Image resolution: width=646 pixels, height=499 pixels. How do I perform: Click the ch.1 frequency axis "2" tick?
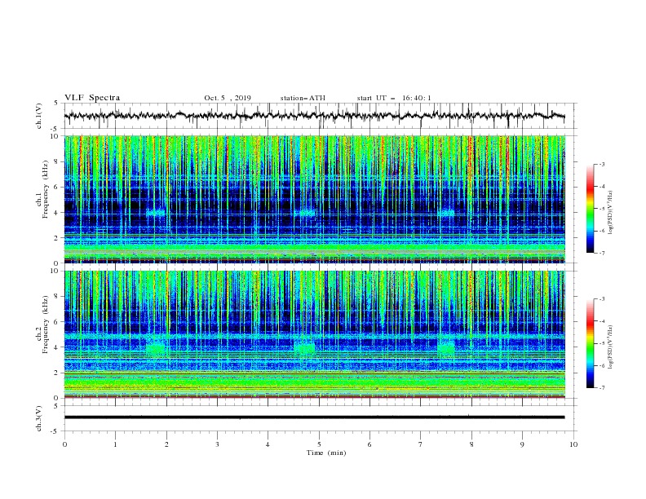coord(56,238)
